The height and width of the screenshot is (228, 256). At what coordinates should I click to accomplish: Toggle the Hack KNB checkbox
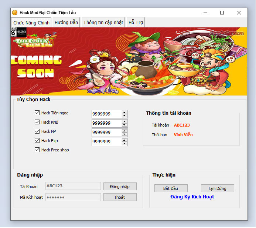point(37,122)
